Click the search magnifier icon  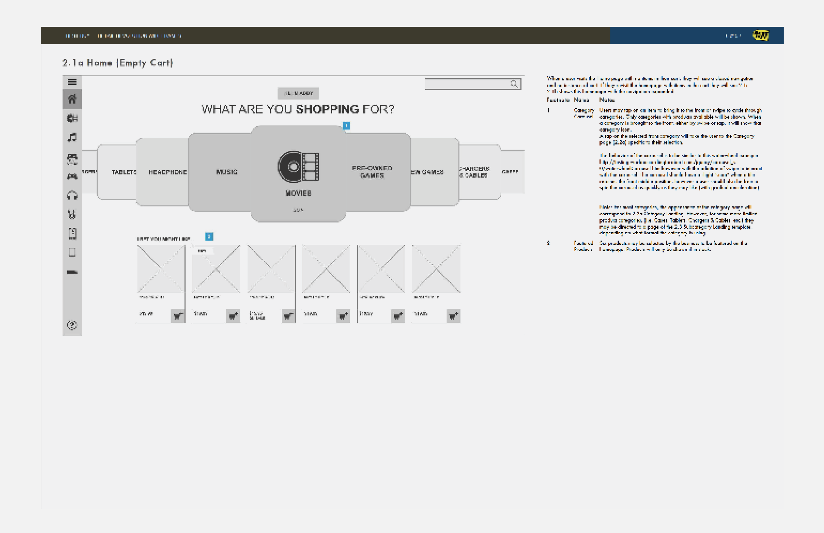(514, 84)
